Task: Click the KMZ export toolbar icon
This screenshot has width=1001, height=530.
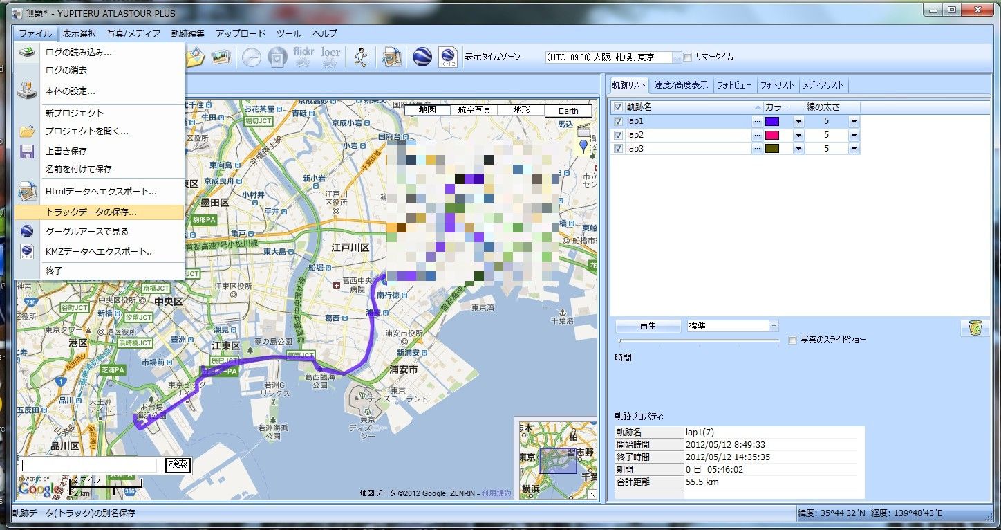Action: pyautogui.click(x=448, y=57)
